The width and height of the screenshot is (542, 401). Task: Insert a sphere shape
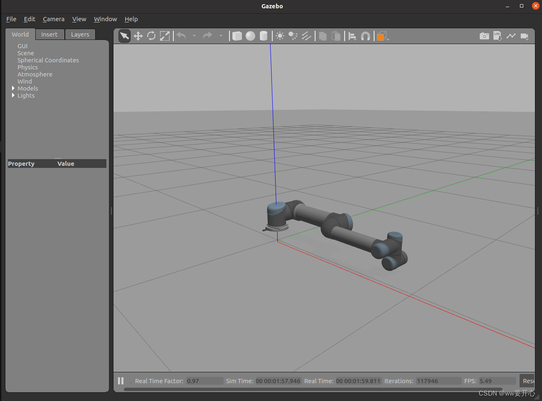250,36
